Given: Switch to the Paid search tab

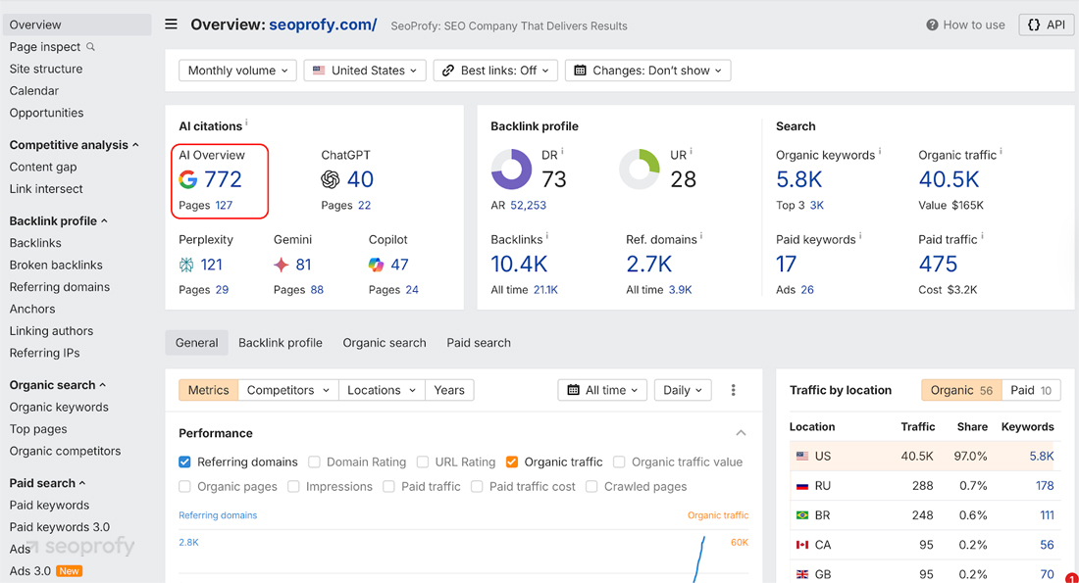Looking at the screenshot, I should click(478, 342).
